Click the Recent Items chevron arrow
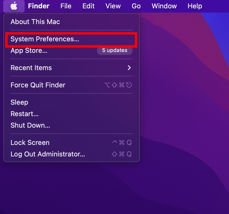229x214 pixels. pyautogui.click(x=129, y=68)
